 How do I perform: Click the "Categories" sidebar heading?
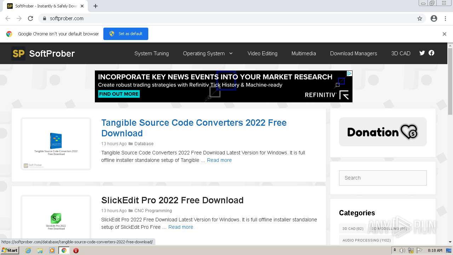click(357, 213)
